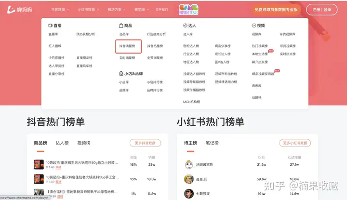This screenshot has width=347, height=200.
Task: Open the 汤圆酱家族 blogger avatar
Action: click(189, 164)
